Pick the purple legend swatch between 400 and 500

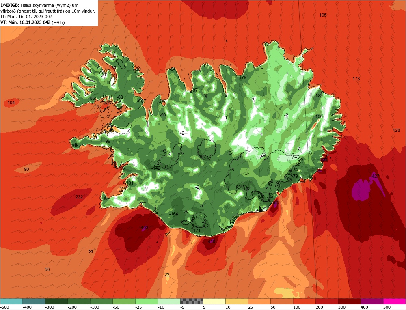click(372, 301)
